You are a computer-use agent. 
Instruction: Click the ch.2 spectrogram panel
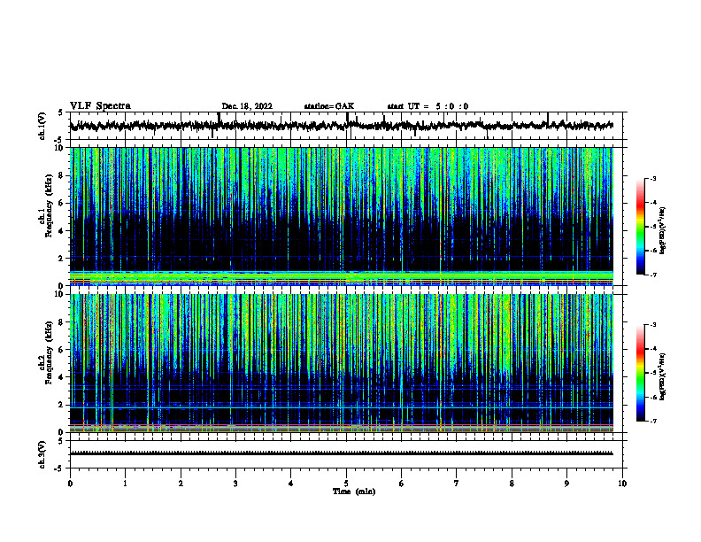tap(342, 363)
